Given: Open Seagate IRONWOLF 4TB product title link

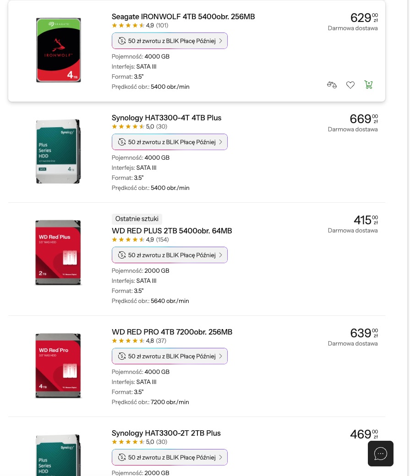Looking at the screenshot, I should coord(183,17).
